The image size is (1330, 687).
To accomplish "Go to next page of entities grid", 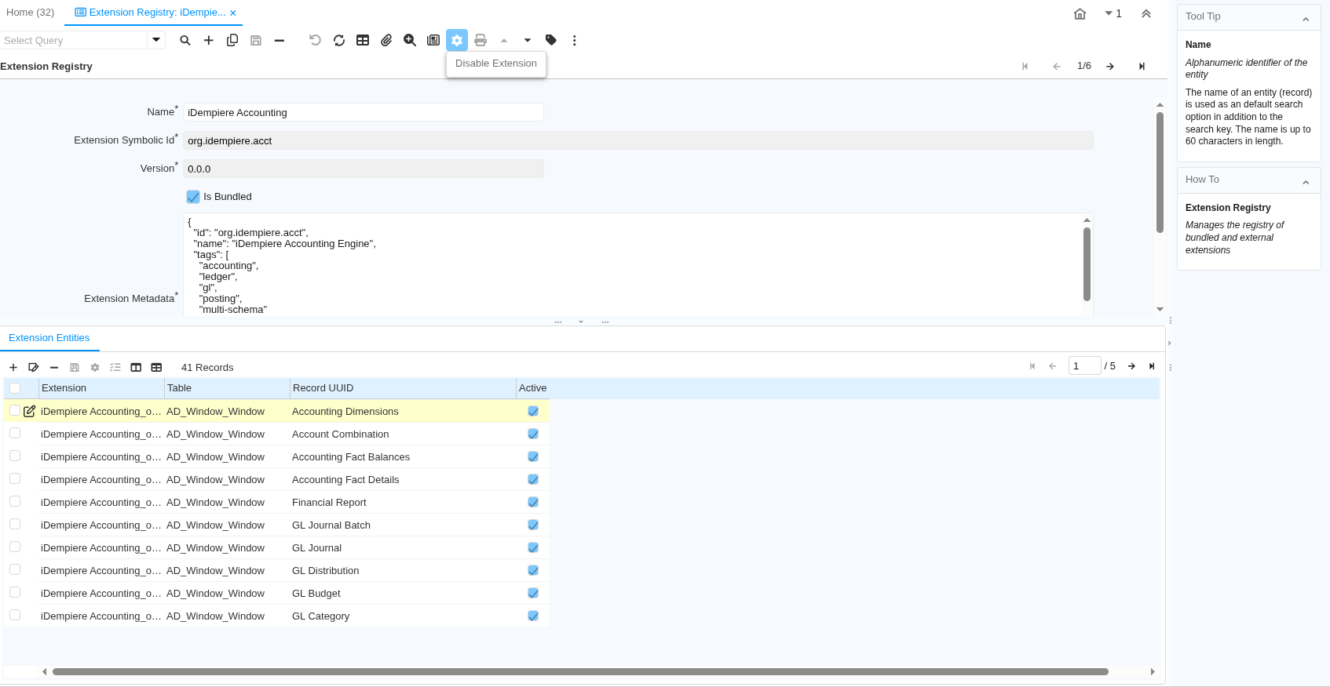I will (x=1131, y=366).
